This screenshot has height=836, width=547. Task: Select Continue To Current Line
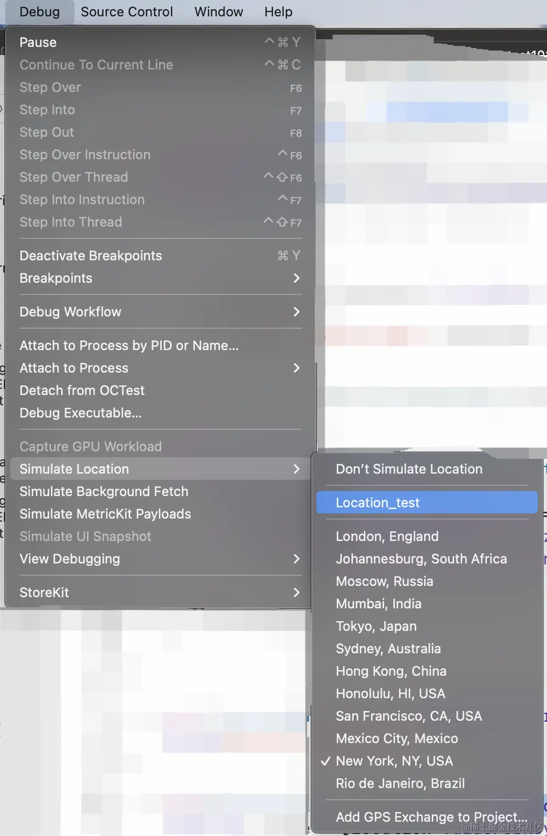(x=160, y=65)
